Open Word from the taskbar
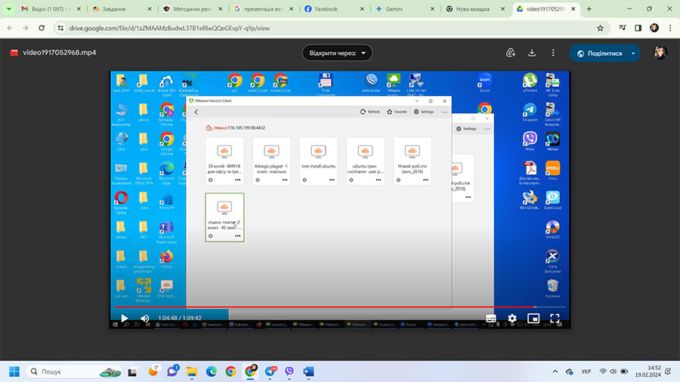 (308, 371)
